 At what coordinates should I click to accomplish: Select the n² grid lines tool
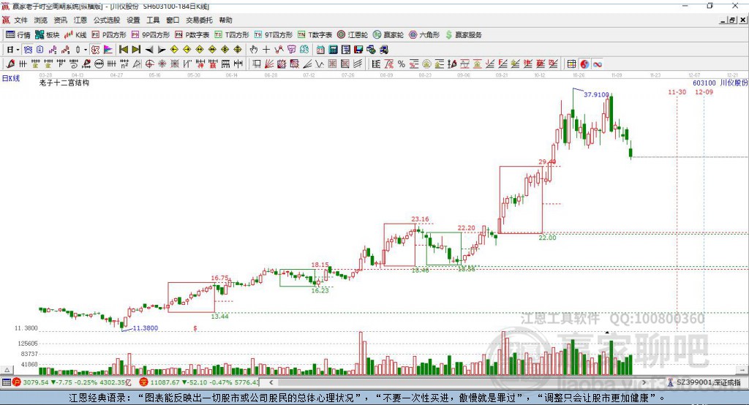click(124, 64)
